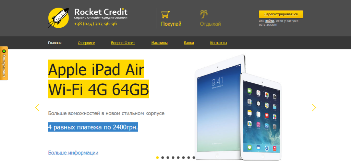
Task: Open the Банки page
Action: 189,43
